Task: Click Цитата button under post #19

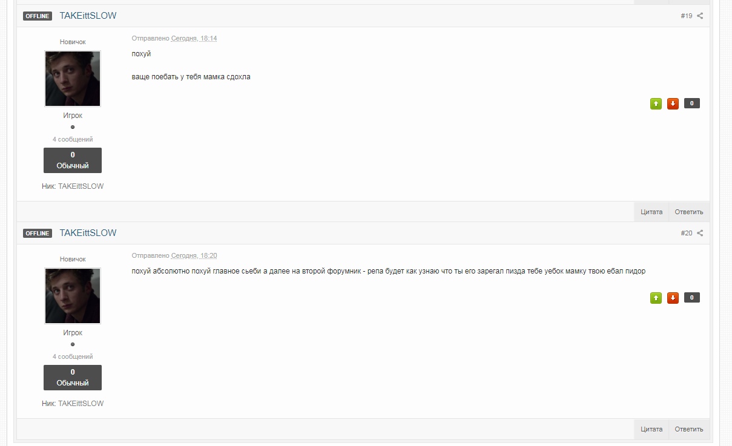Action: [x=651, y=212]
